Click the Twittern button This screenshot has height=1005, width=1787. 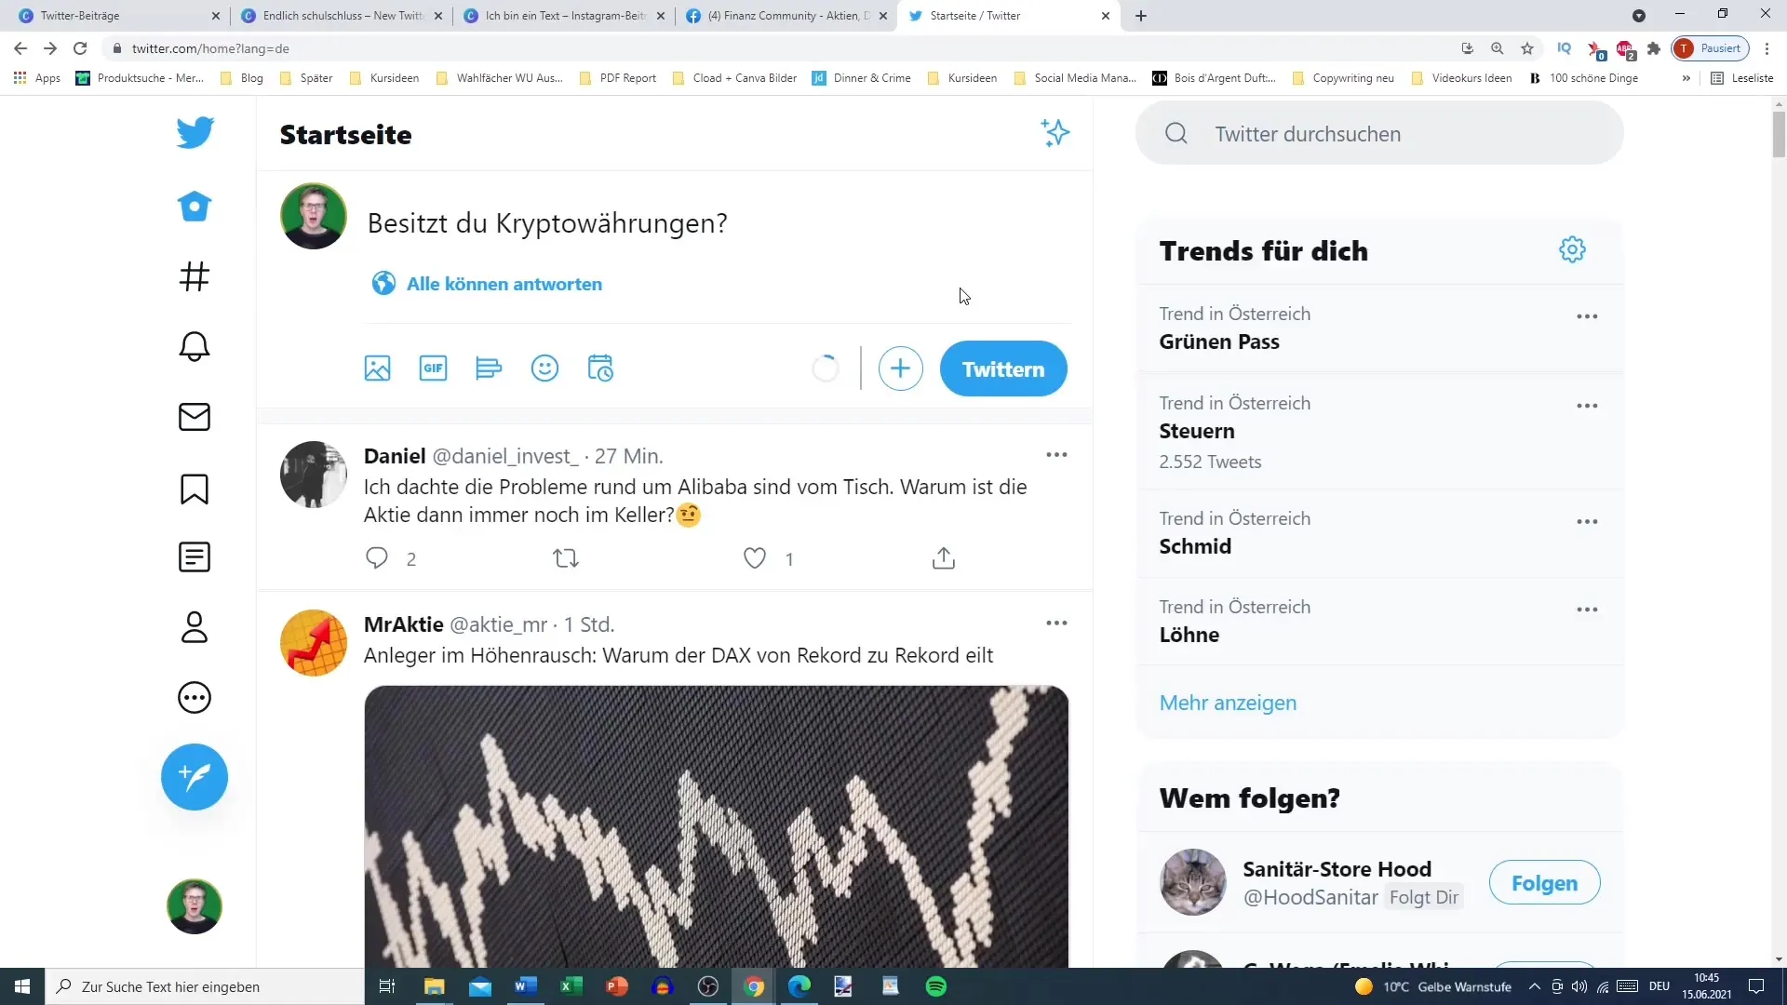[x=1003, y=369]
